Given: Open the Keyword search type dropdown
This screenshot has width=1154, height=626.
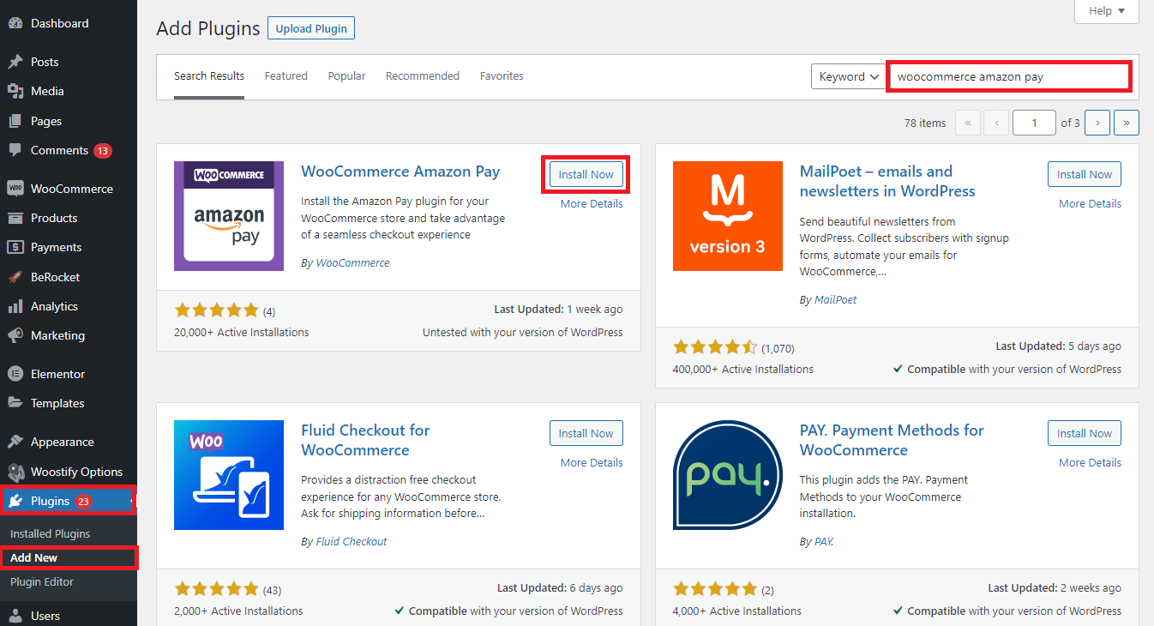Looking at the screenshot, I should pyautogui.click(x=849, y=76).
